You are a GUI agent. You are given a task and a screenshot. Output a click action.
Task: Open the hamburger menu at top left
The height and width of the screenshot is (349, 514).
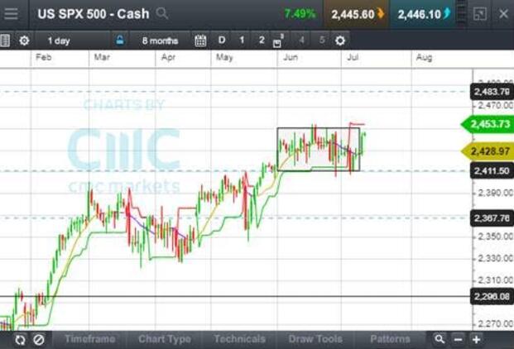click(12, 13)
